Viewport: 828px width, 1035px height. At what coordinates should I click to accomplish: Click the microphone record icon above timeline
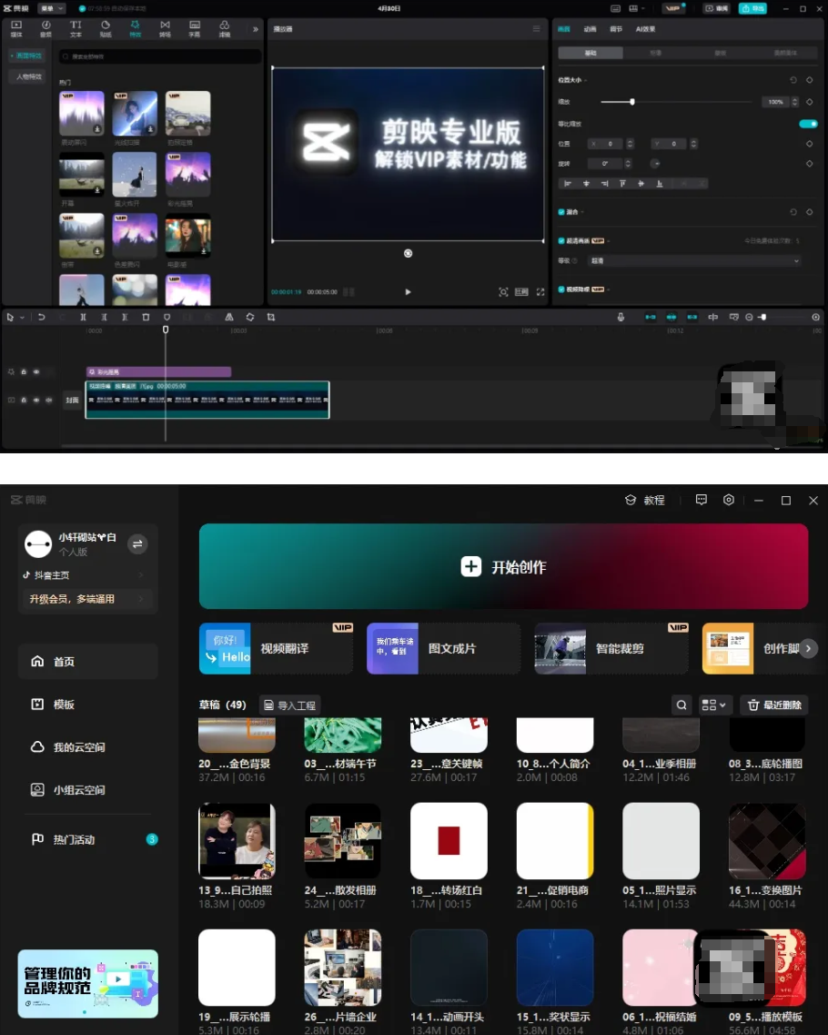pos(621,318)
